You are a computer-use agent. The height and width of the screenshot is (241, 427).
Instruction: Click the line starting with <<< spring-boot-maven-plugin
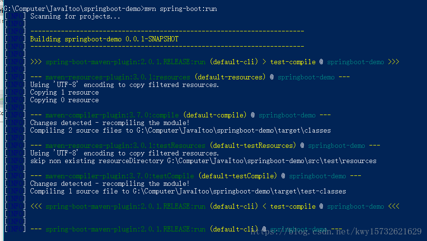click(x=214, y=207)
